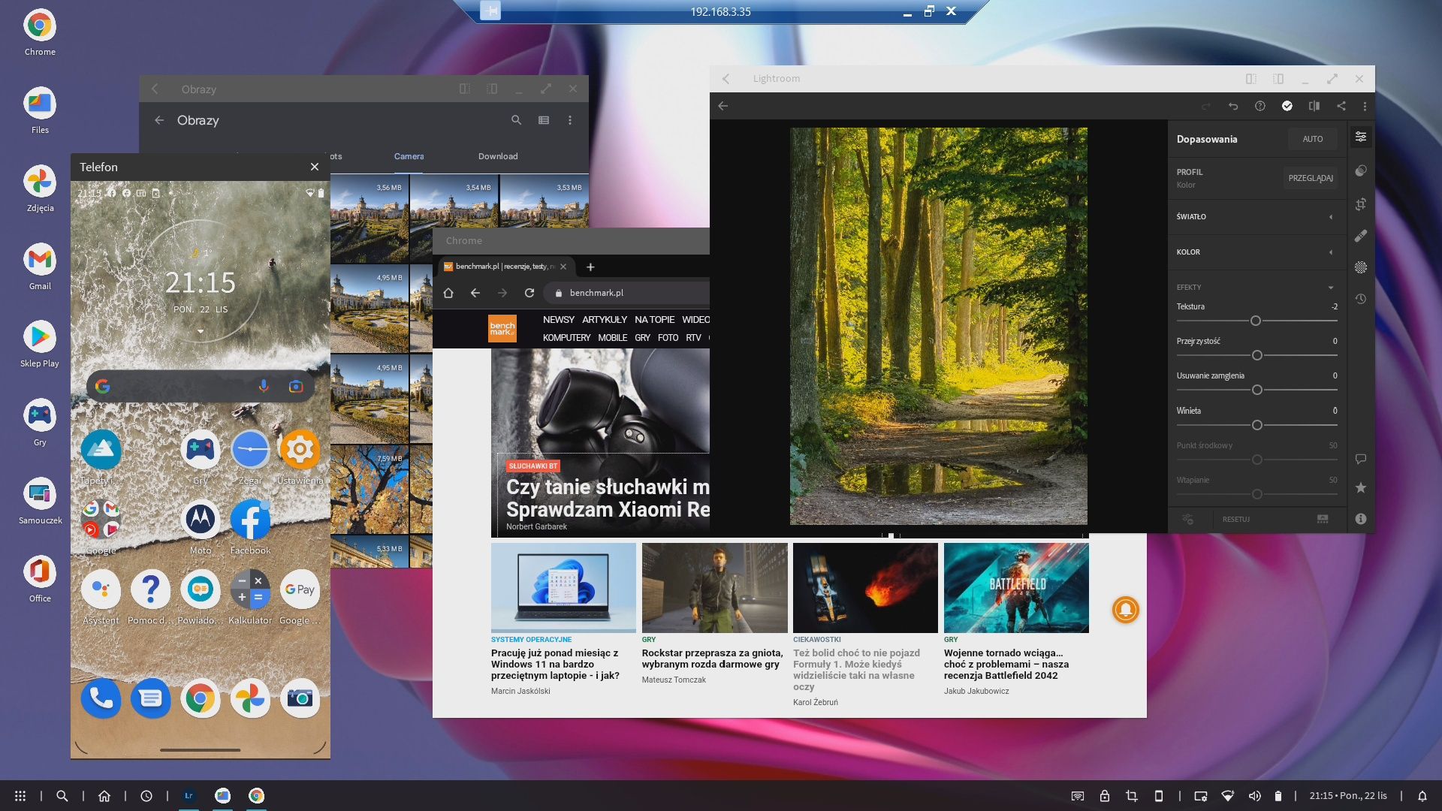Image resolution: width=1442 pixels, height=811 pixels.
Task: Adjust the Tekstura slider handle
Action: pyautogui.click(x=1256, y=321)
